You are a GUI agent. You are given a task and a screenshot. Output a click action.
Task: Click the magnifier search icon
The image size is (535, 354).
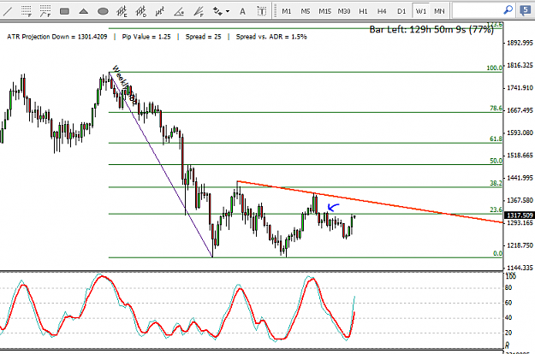pyautogui.click(x=508, y=10)
